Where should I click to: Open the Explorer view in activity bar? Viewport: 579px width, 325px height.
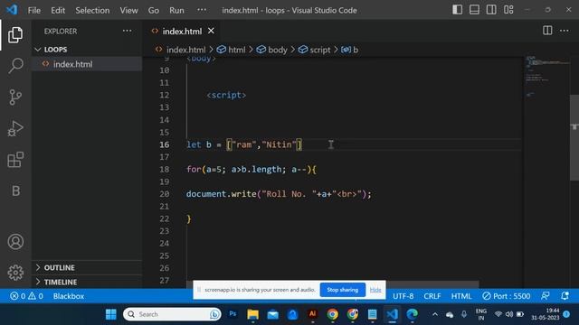click(15, 34)
